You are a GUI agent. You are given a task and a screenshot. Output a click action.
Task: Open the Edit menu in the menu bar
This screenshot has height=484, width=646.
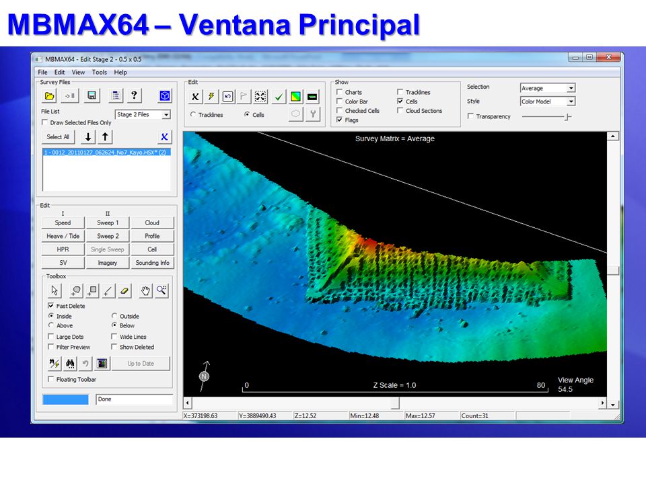[60, 72]
